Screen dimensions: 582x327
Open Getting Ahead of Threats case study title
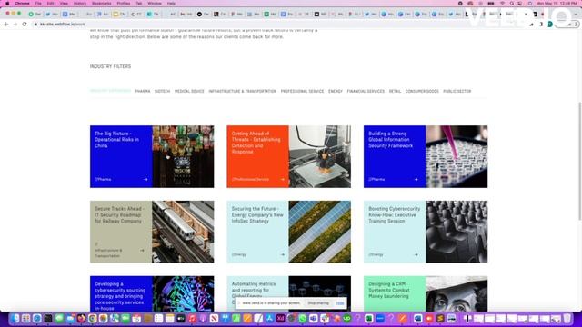tap(256, 143)
